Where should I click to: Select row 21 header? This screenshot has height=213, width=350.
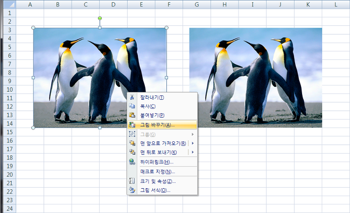[10, 183]
